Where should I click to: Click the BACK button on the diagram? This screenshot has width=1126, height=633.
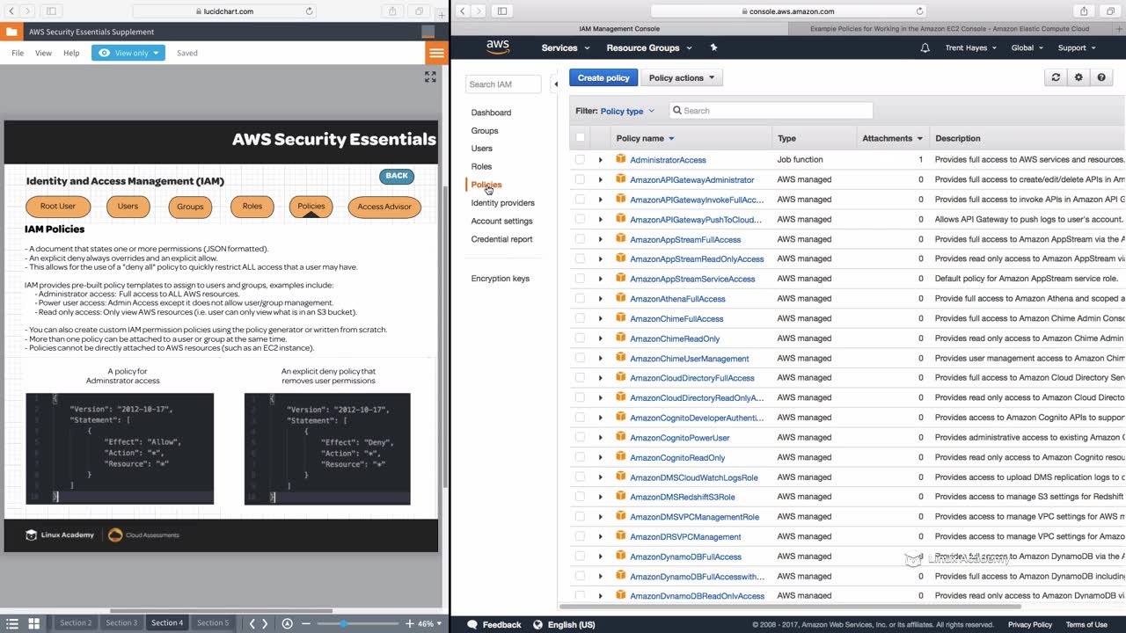[x=397, y=176]
